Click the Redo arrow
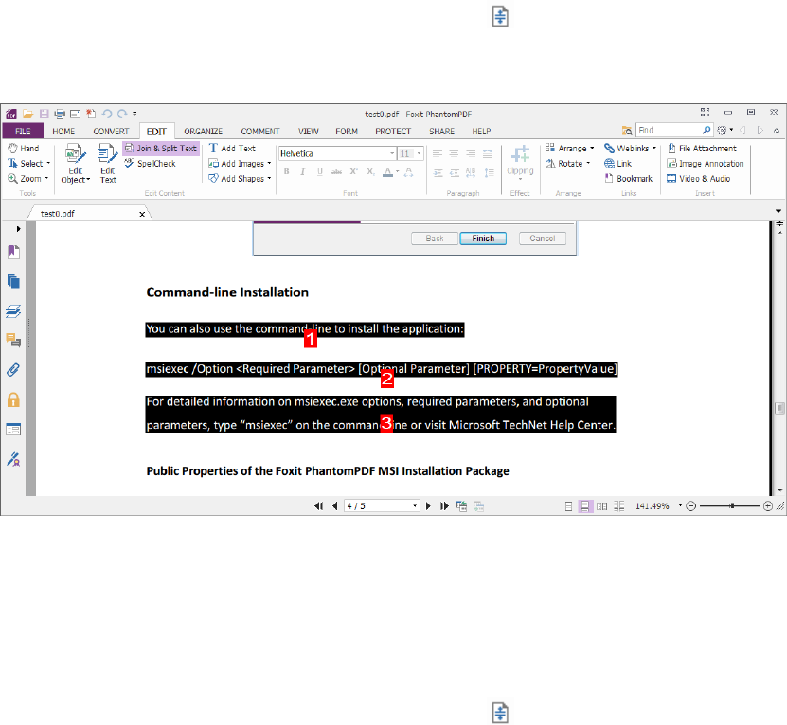This screenshot has height=725, width=787. click(x=122, y=114)
